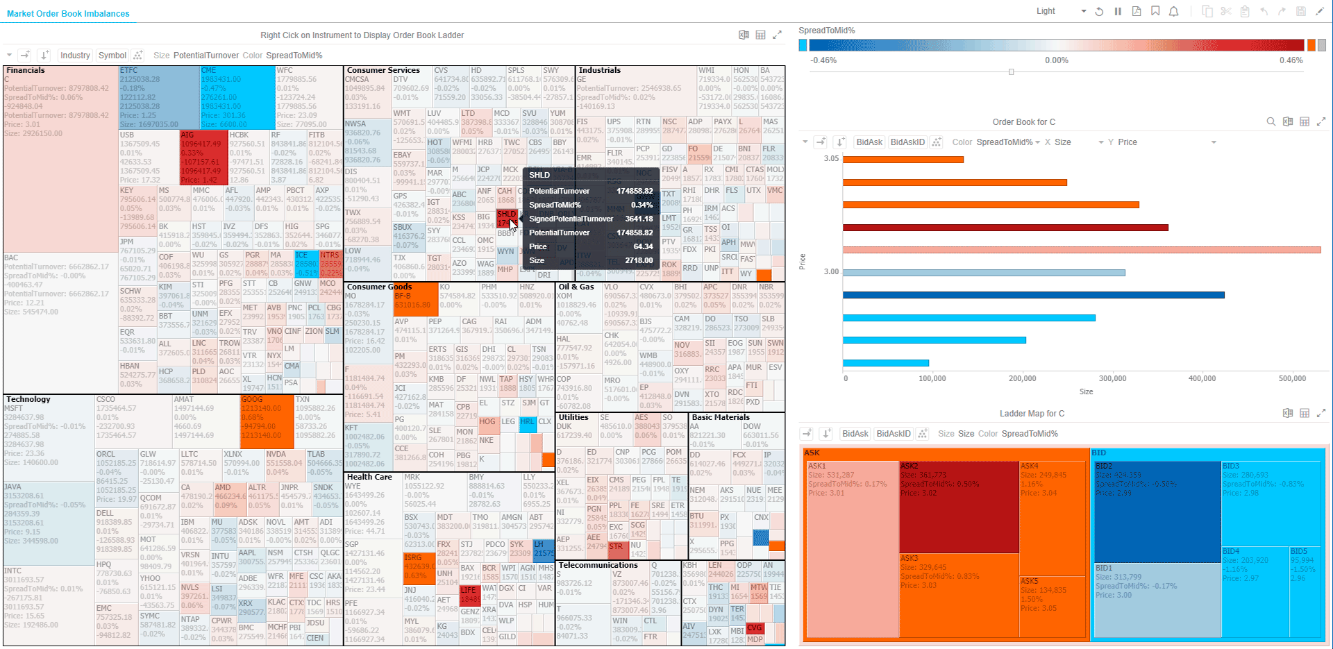Click the color scale midpoint slider handle
The height and width of the screenshot is (649, 1333).
point(1011,71)
